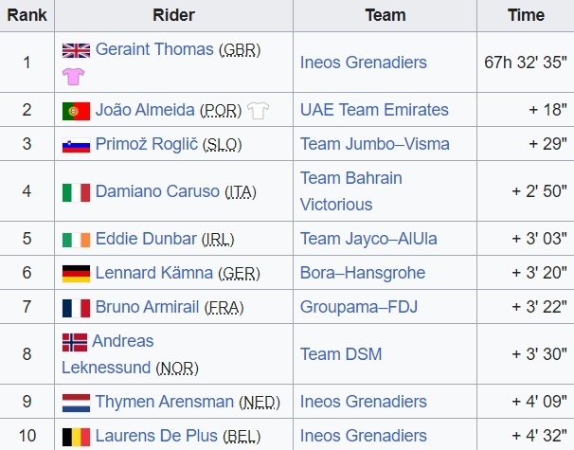Open the Team Bahrain Victorious link

[350, 191]
